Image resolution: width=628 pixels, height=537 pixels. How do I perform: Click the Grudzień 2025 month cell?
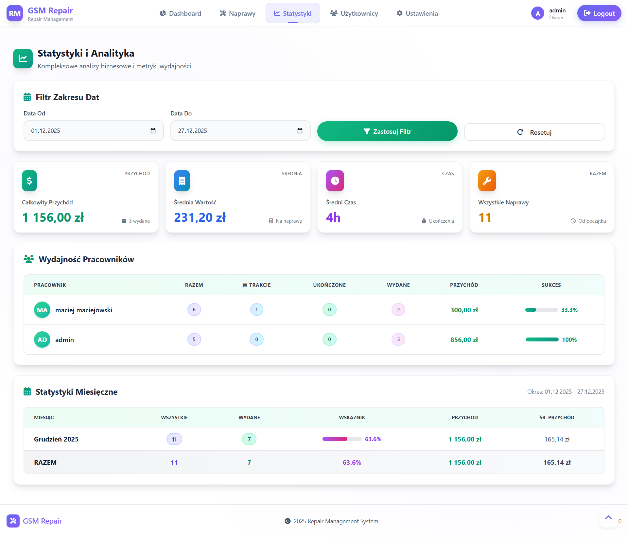[x=56, y=439]
